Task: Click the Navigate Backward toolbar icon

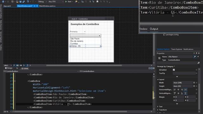Action: tap(3, 2)
